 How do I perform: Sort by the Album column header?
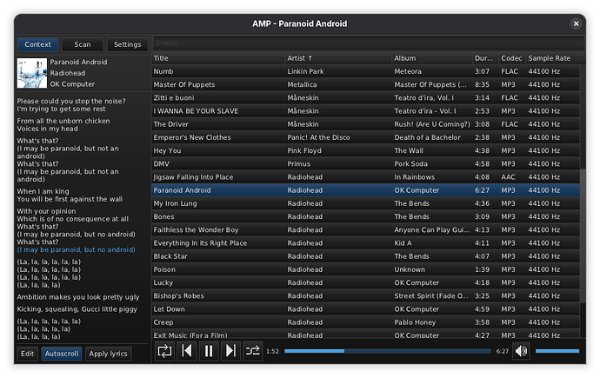432,58
